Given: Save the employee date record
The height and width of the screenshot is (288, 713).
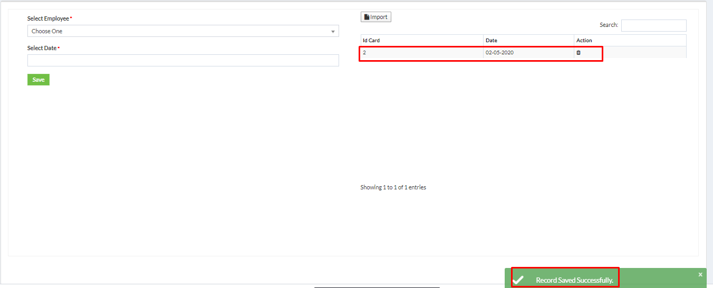Looking at the screenshot, I should click(38, 80).
